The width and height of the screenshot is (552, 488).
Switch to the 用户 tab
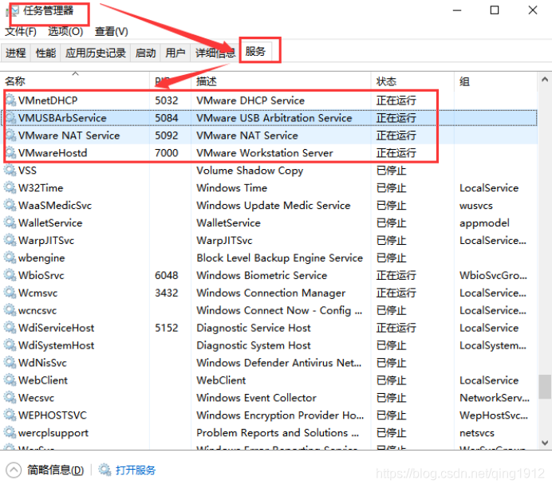[175, 53]
